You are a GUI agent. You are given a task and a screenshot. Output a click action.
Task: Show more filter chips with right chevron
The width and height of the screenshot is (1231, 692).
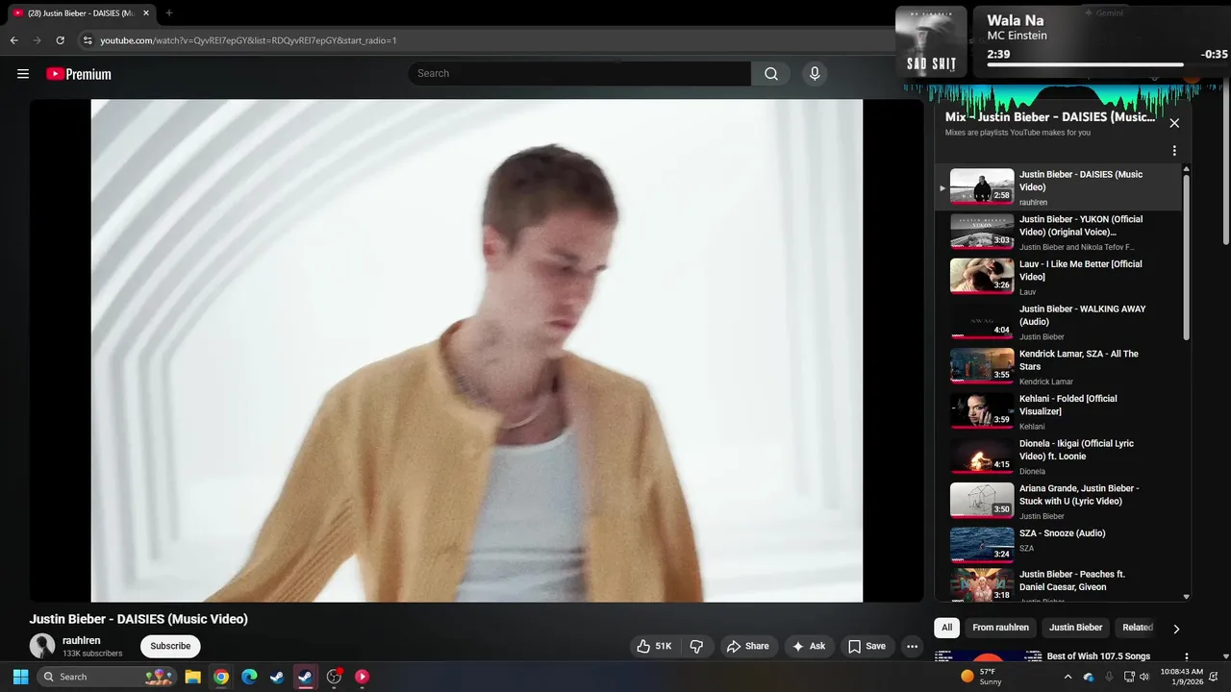[x=1175, y=629]
